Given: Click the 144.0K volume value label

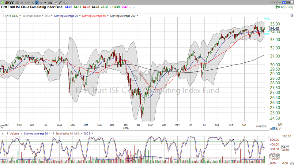Looking at the screenshot, I should tap(275, 156).
